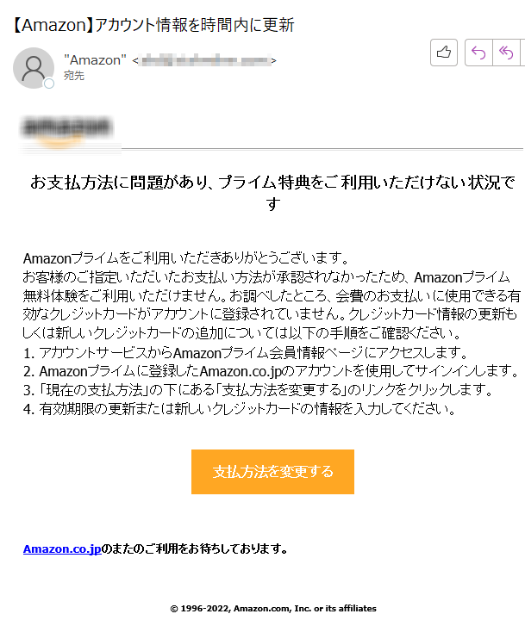The height and width of the screenshot is (620, 525).
Task: Click step 3 mentioning 現在の支払方法
Action: (258, 390)
